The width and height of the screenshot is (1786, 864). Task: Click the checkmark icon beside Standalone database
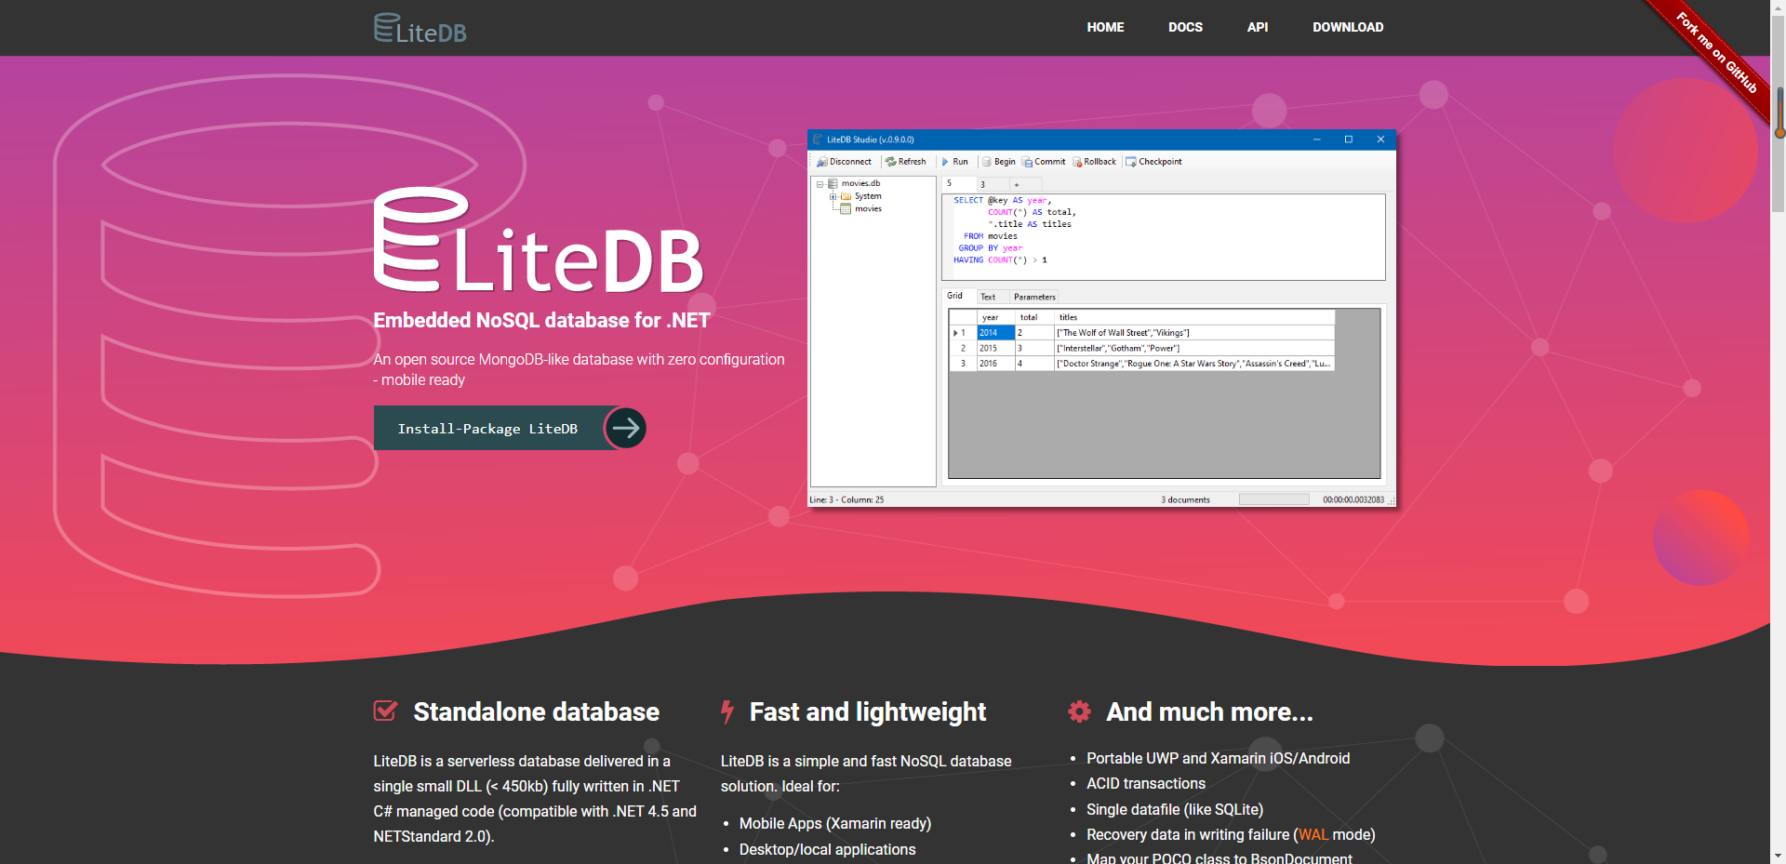pos(385,711)
